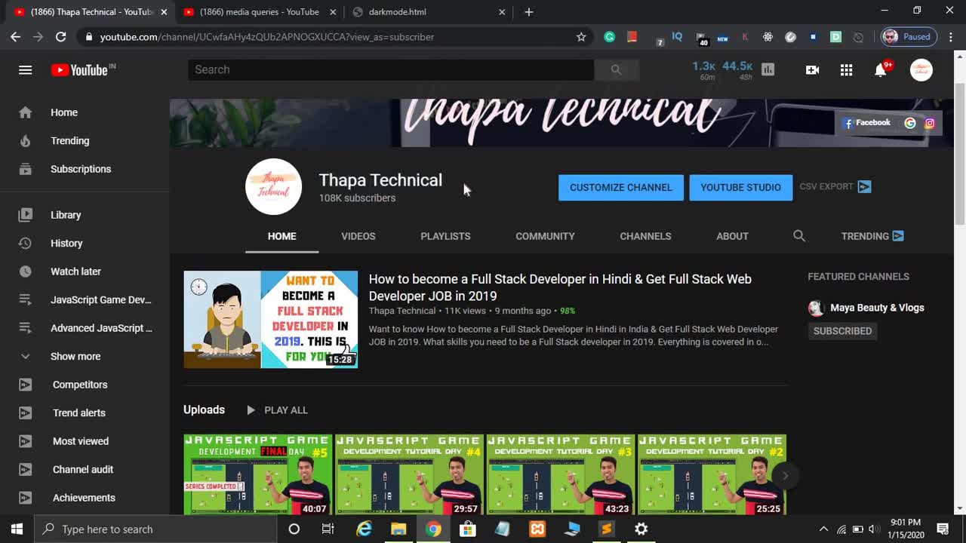Switch to the ABOUT channel tab
The height and width of the screenshot is (543, 966).
click(732, 236)
